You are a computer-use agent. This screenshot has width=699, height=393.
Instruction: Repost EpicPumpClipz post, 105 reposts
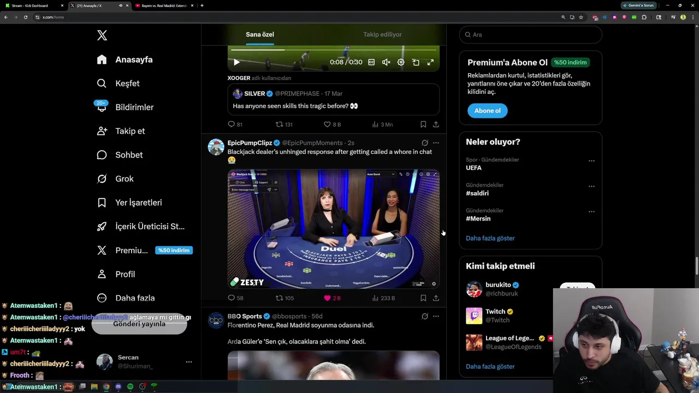click(285, 298)
